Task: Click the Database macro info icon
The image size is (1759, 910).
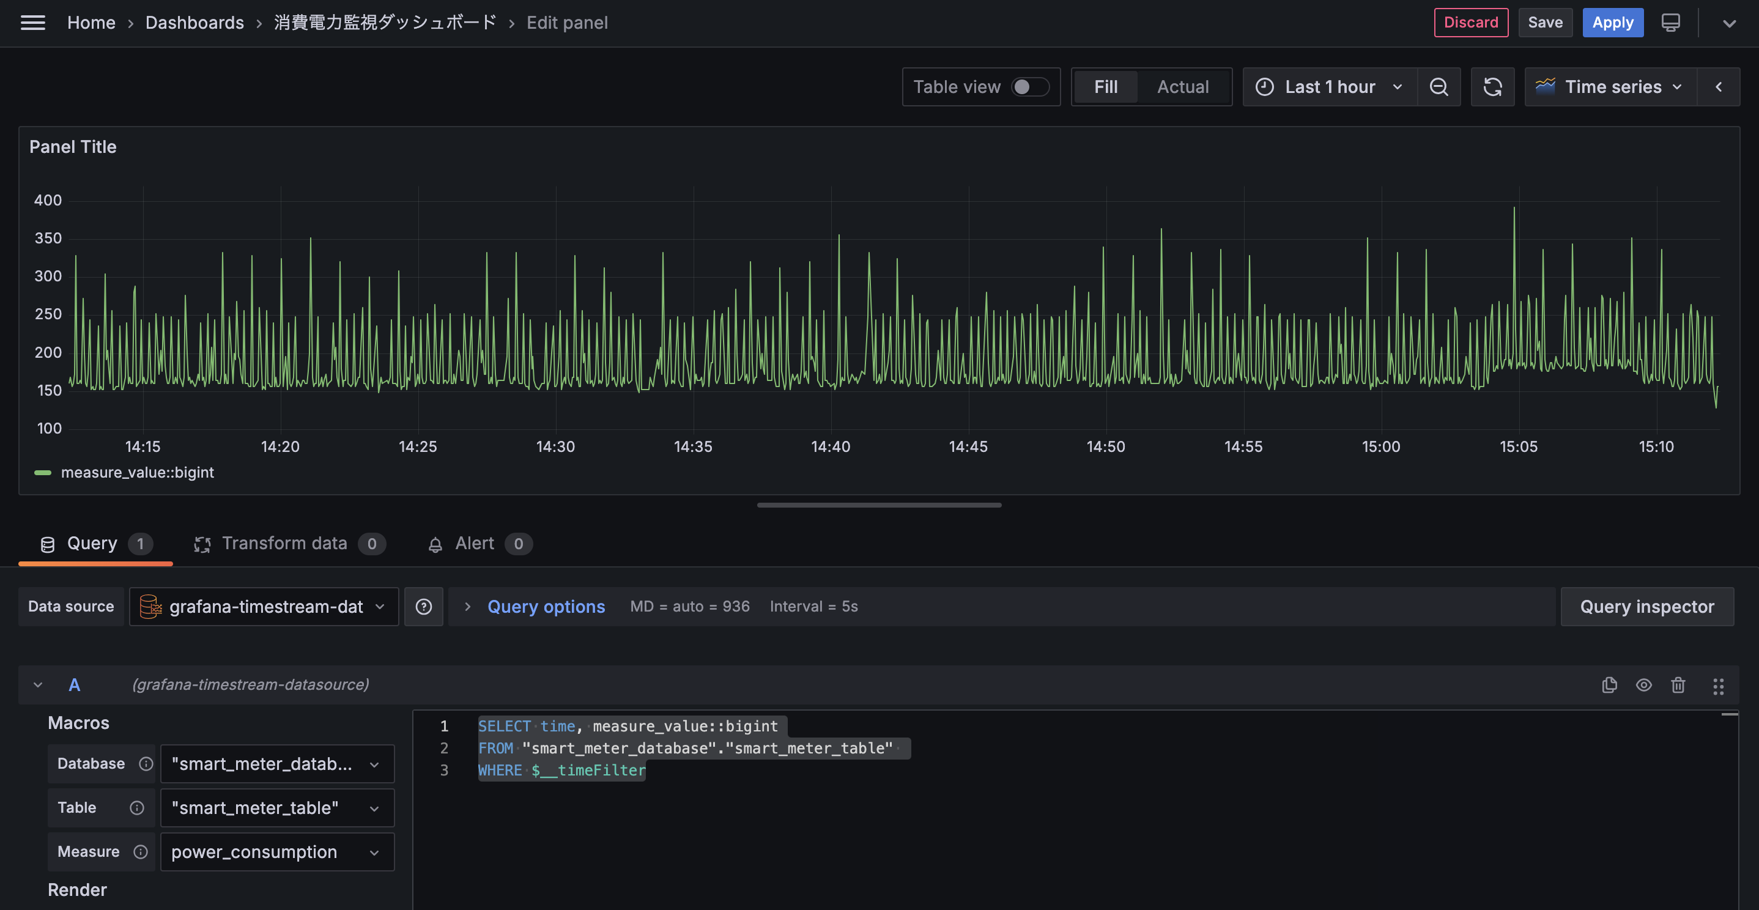Action: pos(146,763)
